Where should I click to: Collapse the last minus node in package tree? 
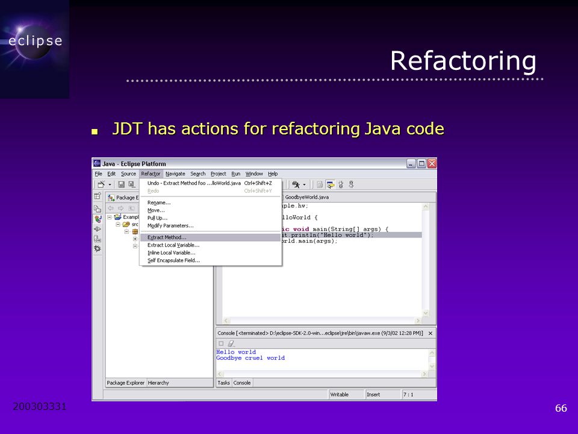(x=135, y=246)
